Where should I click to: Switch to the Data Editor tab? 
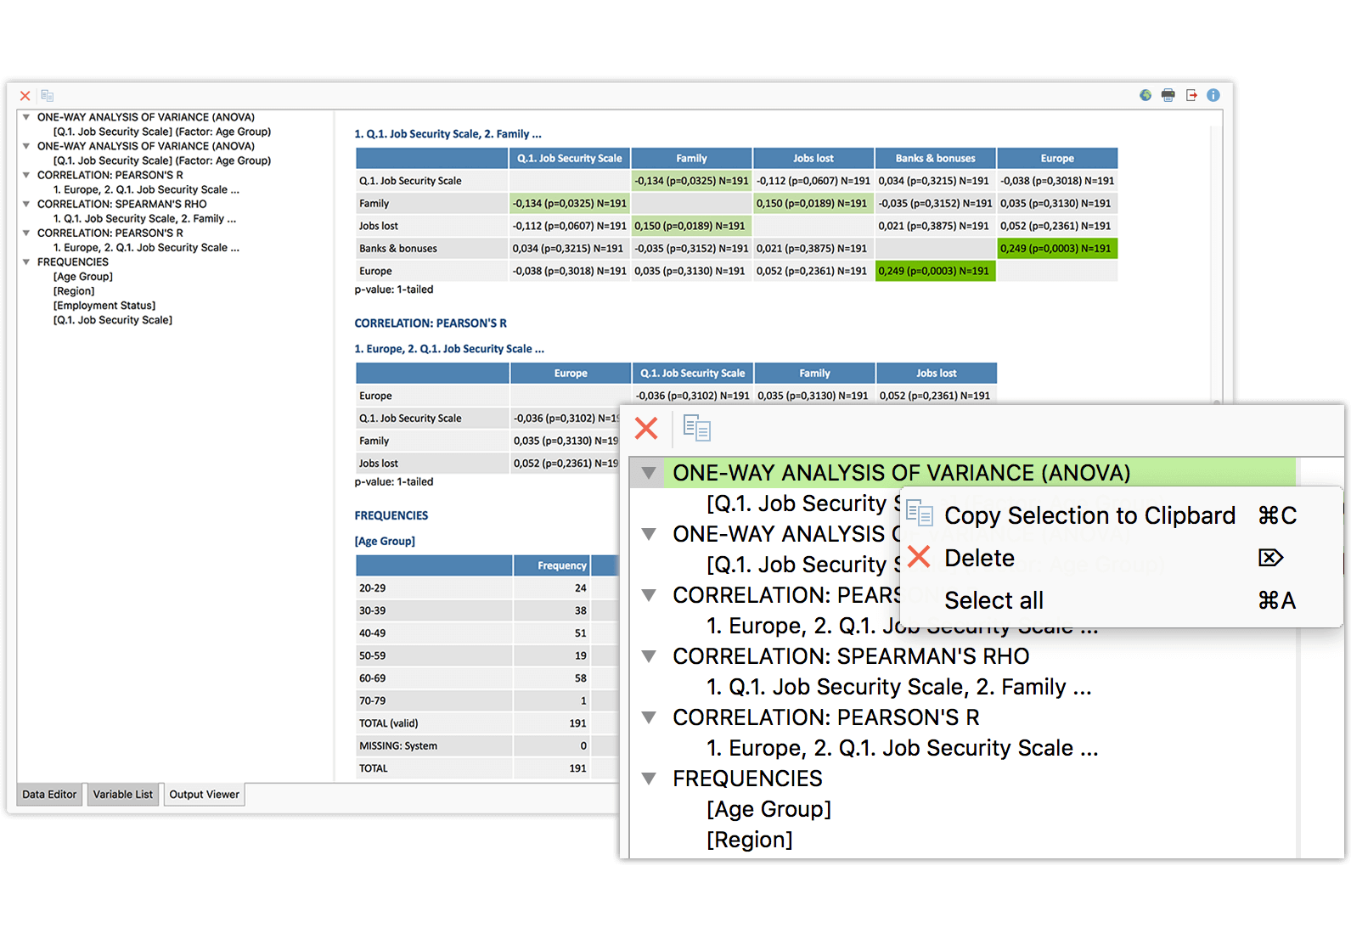coord(49,795)
